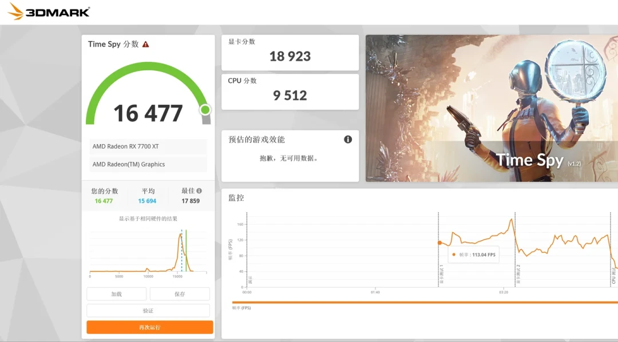The width and height of the screenshot is (618, 342).
Task: Click the 帧率 (FPS) label under the chart
Action: (x=241, y=308)
